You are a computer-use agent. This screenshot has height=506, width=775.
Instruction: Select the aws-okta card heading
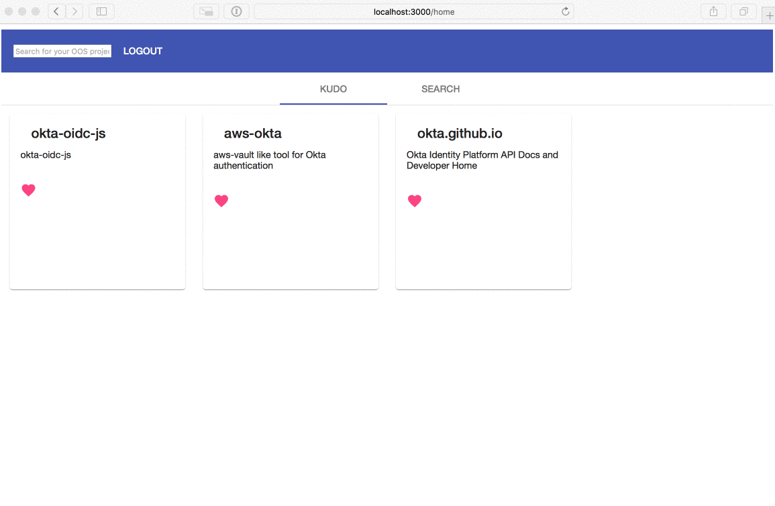[253, 134]
